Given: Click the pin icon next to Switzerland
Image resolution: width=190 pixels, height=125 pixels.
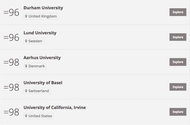Looking at the screenshot, I should coord(26,91).
